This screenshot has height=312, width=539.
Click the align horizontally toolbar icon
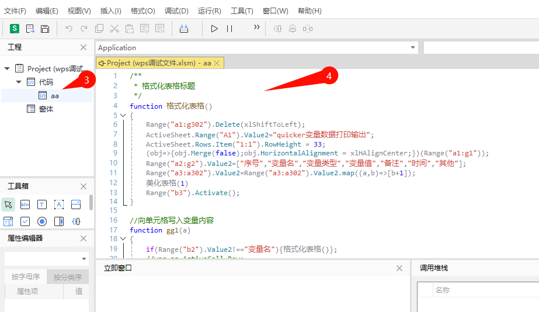[x=277, y=29]
